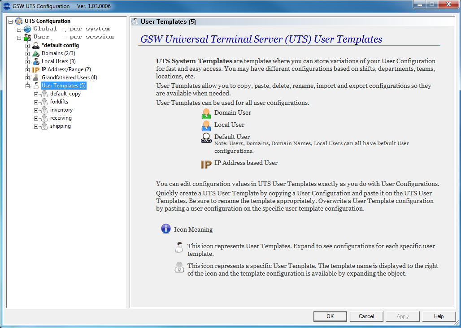
Task: Click the OK button
Action: point(330,316)
